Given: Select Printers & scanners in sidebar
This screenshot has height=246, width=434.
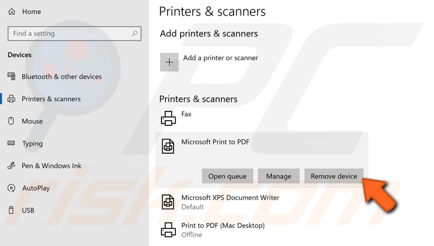Looking at the screenshot, I should 51,99.
